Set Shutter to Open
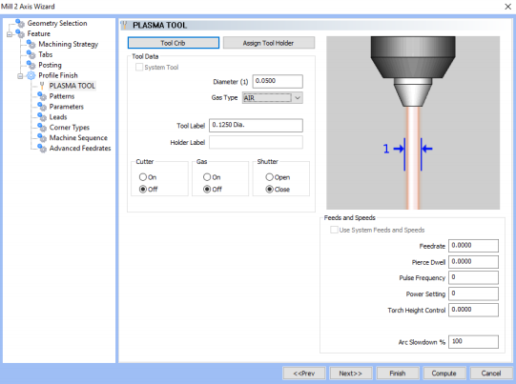Image resolution: width=516 pixels, height=384 pixels. click(x=269, y=177)
